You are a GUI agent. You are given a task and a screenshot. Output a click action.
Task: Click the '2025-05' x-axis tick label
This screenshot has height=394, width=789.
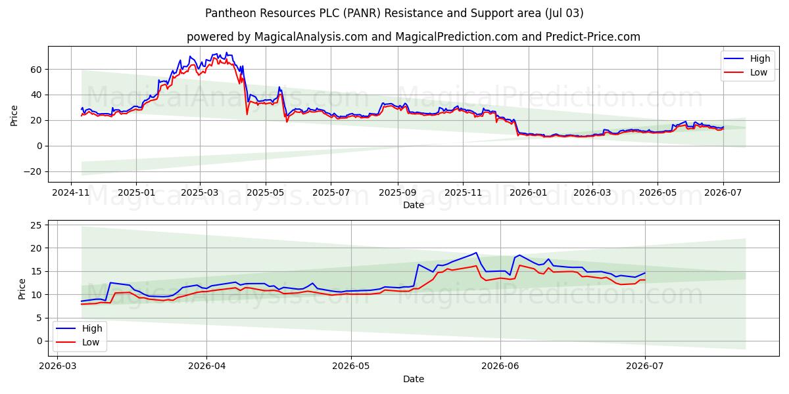click(x=266, y=192)
